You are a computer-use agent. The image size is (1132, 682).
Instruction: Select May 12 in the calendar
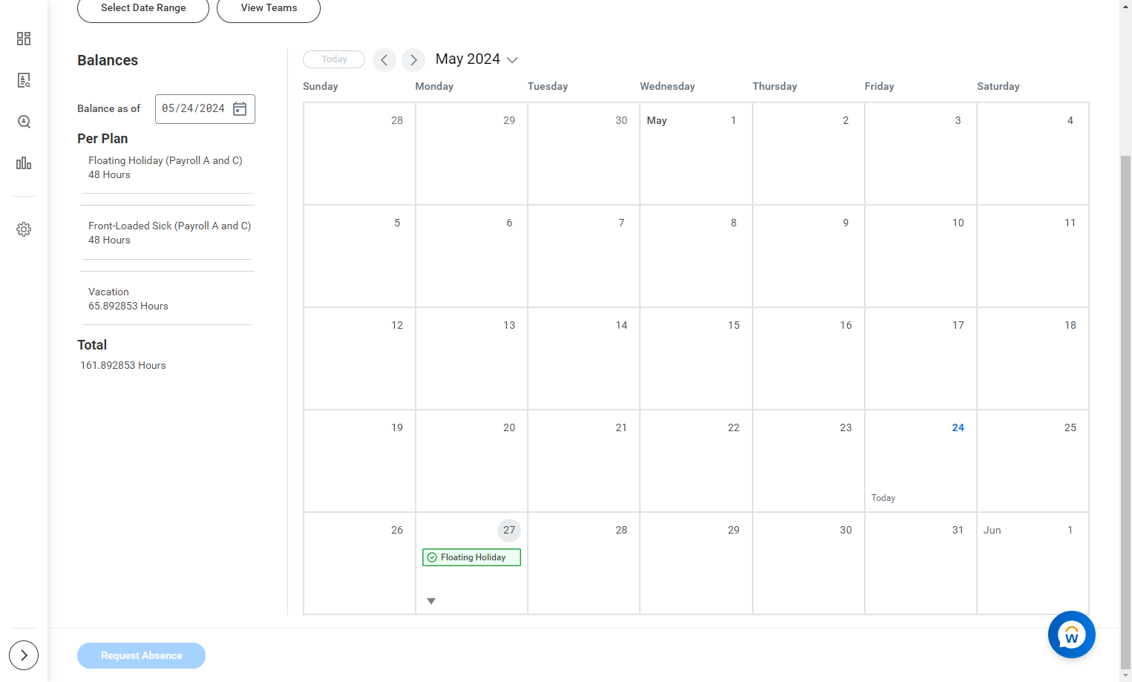click(x=359, y=358)
